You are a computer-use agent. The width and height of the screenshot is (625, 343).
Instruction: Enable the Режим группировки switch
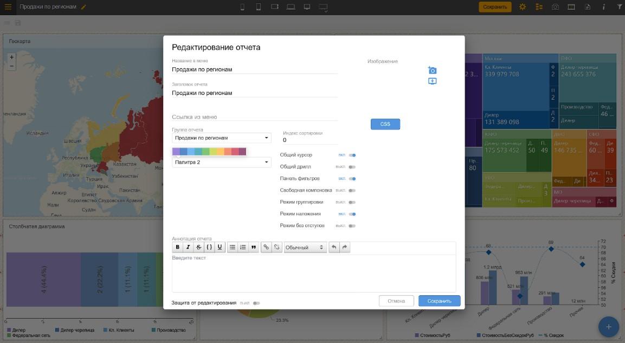[x=352, y=202]
